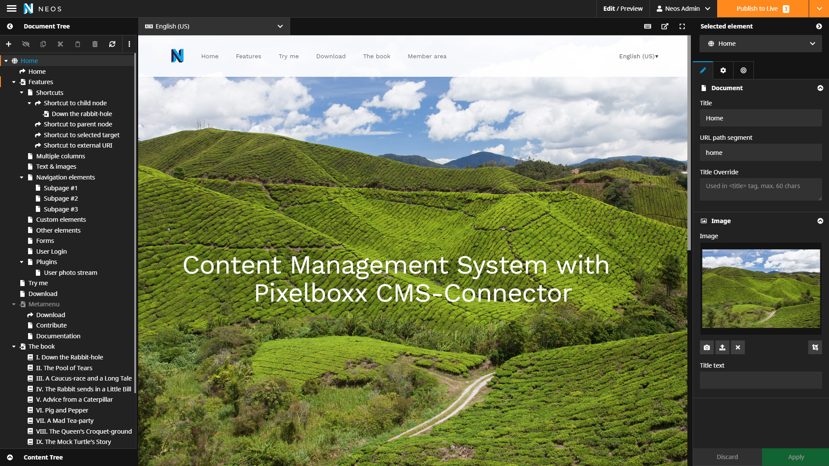Click the image preview thumbnail in inspector
The image size is (829, 466).
(761, 288)
